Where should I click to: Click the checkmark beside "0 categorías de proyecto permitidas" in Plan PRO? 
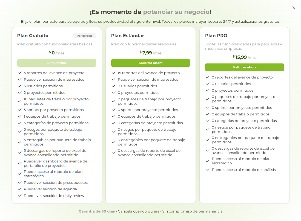click(207, 121)
